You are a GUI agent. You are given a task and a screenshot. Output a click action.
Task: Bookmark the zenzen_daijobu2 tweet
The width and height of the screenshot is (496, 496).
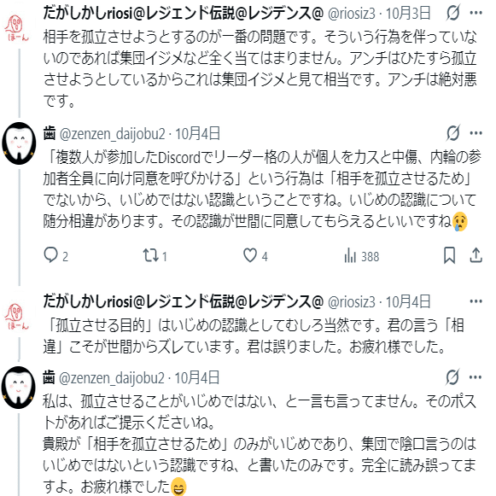450,255
